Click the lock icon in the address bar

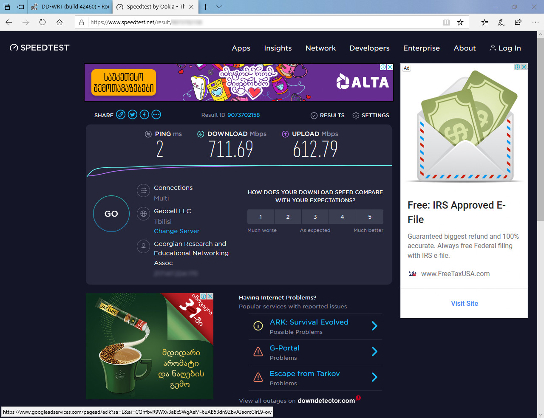coord(82,22)
